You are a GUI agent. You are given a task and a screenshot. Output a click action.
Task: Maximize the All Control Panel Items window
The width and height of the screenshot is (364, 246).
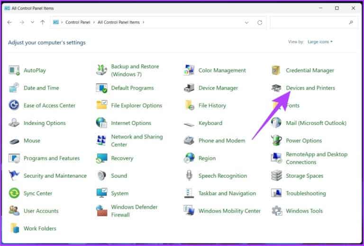[x=337, y=8]
